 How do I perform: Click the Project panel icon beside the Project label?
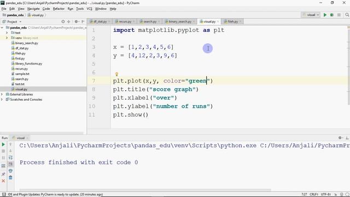4,22
